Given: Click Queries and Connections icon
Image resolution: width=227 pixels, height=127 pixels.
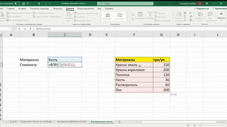Looking at the screenshot, I should click(75, 13).
